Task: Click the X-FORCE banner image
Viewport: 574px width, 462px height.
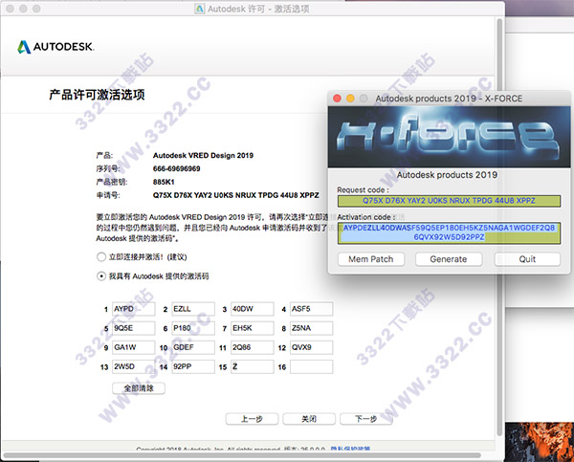Action: coord(449,137)
